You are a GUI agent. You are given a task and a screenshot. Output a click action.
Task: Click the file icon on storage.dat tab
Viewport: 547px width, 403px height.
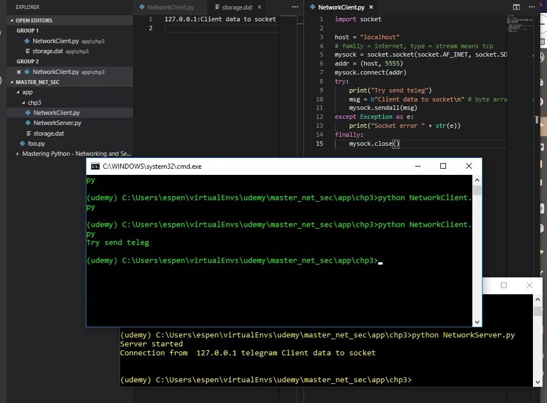(x=217, y=7)
